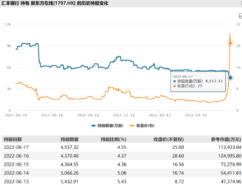Toggle the 收盘价(右) series in the legend
This screenshot has width=242, height=185.
point(142,126)
